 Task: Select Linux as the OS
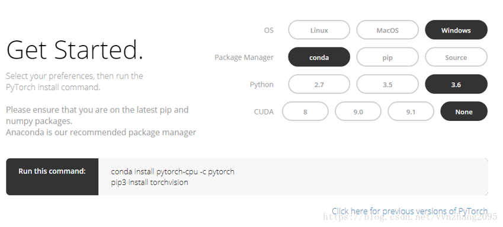coord(319,30)
